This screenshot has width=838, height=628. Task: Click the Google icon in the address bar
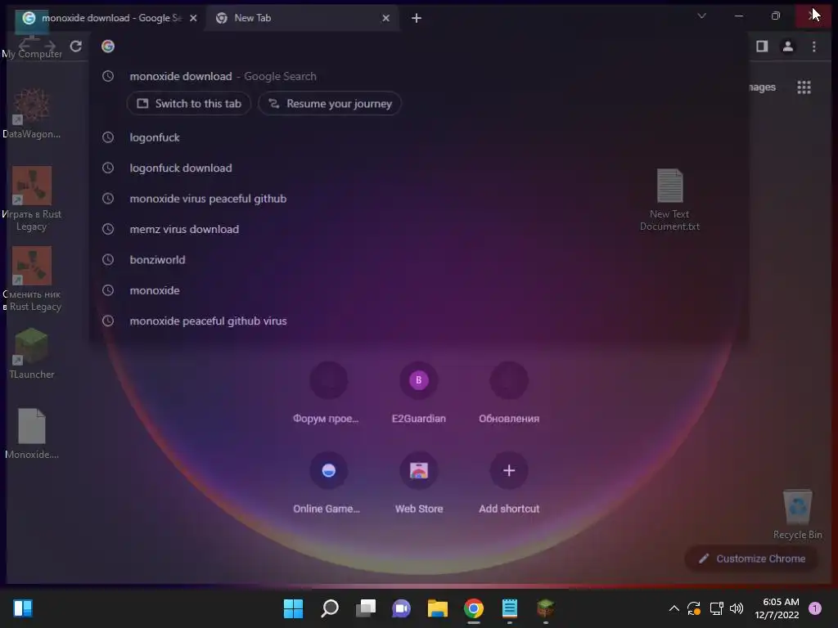108,47
